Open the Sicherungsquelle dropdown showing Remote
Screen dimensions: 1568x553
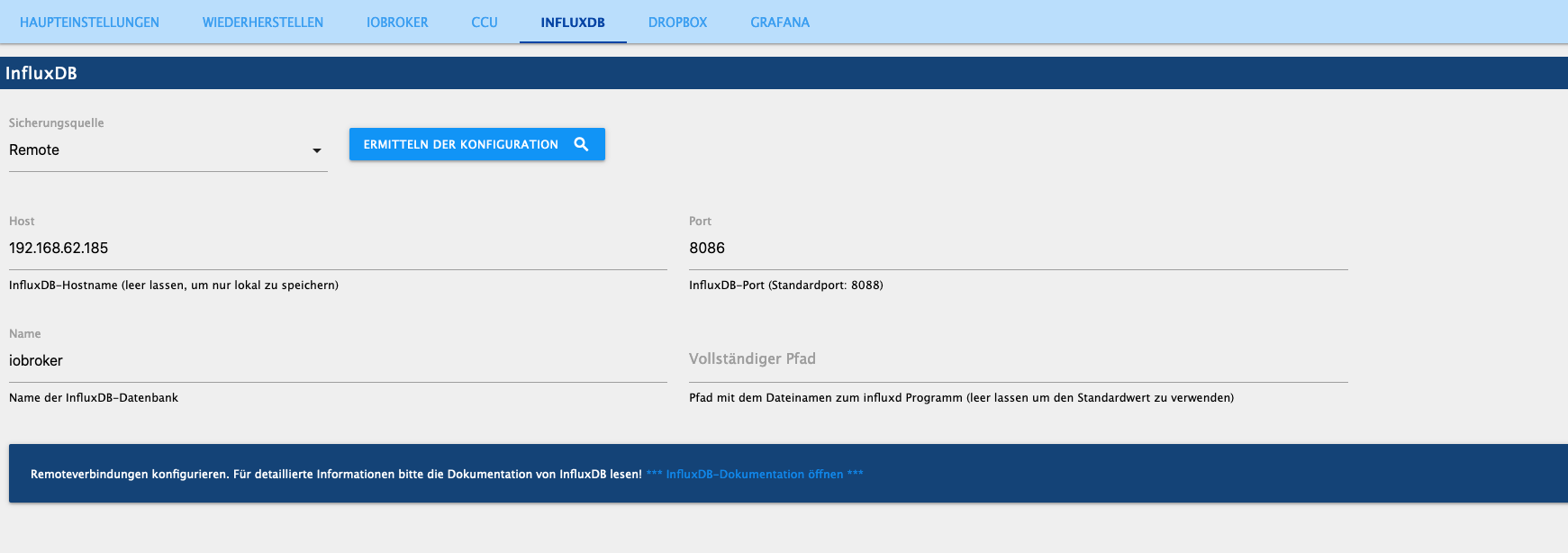(x=168, y=150)
